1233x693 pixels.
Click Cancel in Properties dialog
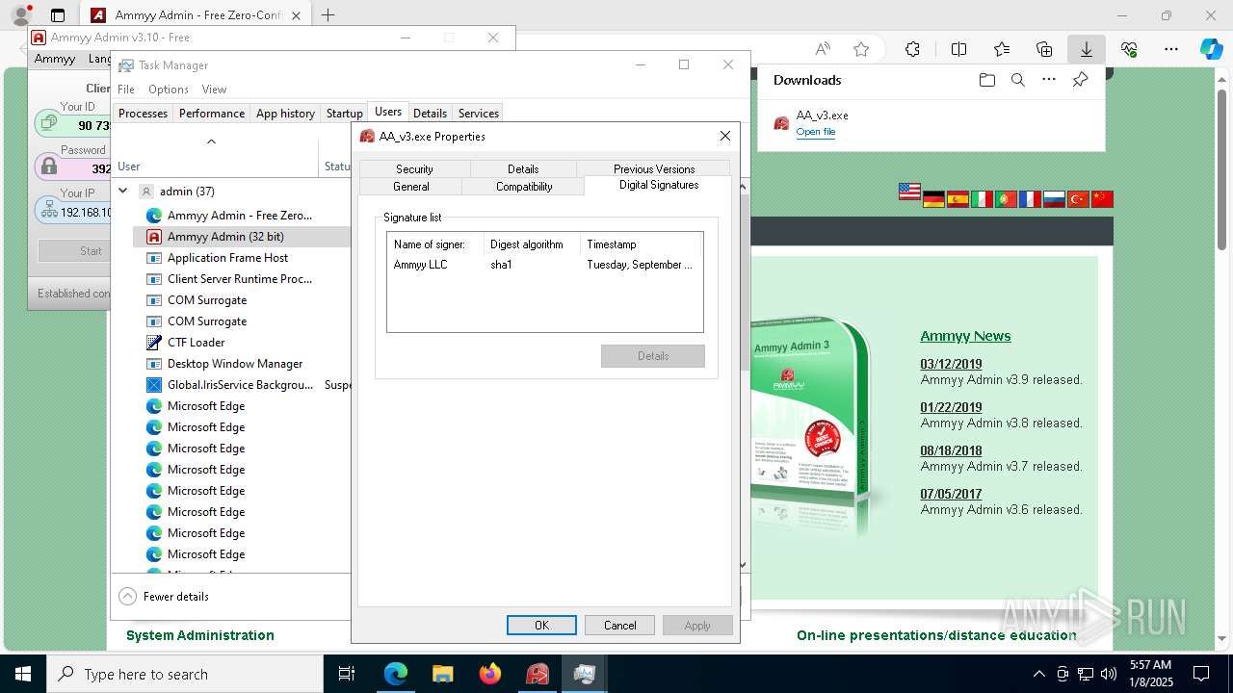[x=619, y=625]
